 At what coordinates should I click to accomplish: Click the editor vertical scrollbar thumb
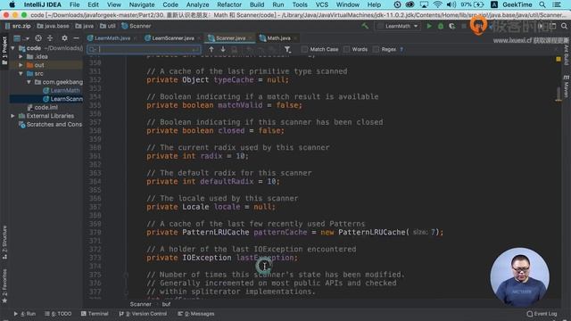(559, 94)
